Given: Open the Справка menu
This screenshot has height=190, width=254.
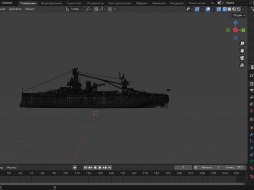Looking at the screenshot, I should point(7,3).
